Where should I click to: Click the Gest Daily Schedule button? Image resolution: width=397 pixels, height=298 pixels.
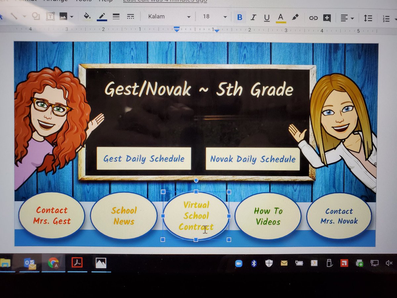(x=144, y=159)
